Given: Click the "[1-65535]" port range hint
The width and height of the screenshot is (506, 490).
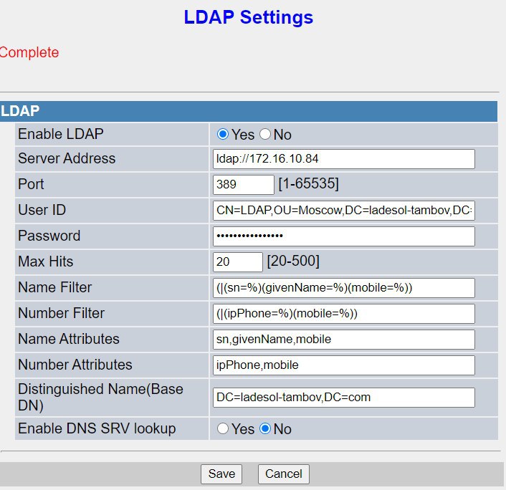Looking at the screenshot, I should click(x=308, y=184).
